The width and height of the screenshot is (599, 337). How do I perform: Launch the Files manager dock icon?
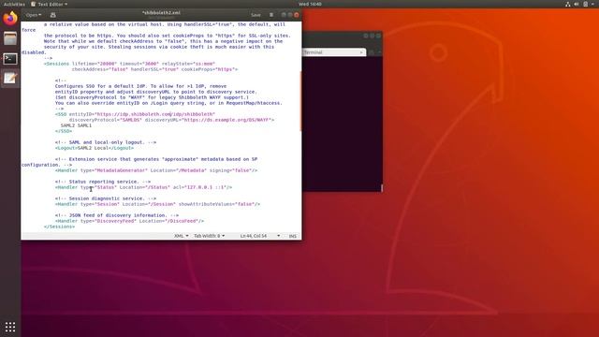10,38
